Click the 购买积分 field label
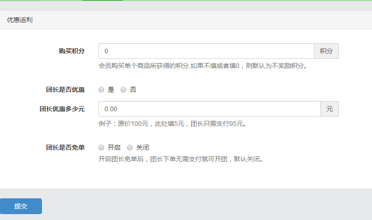The image size is (372, 220). [x=72, y=51]
